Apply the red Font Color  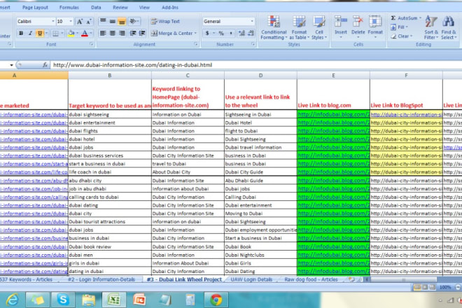pos(85,34)
